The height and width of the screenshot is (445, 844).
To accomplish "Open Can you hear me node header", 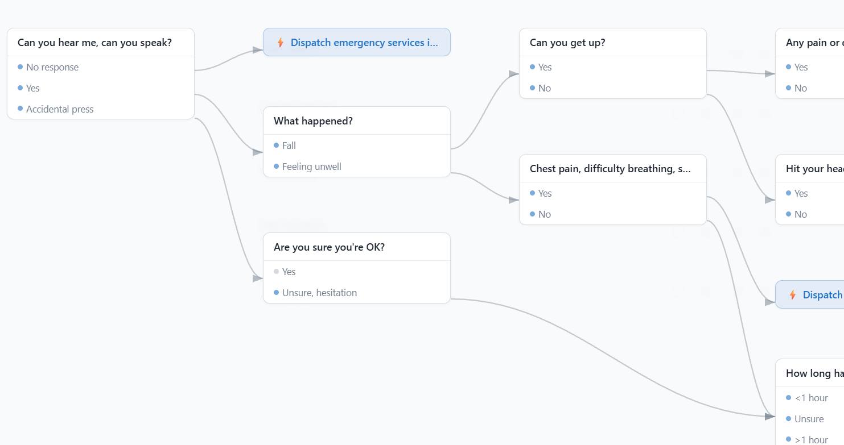I will click(101, 42).
